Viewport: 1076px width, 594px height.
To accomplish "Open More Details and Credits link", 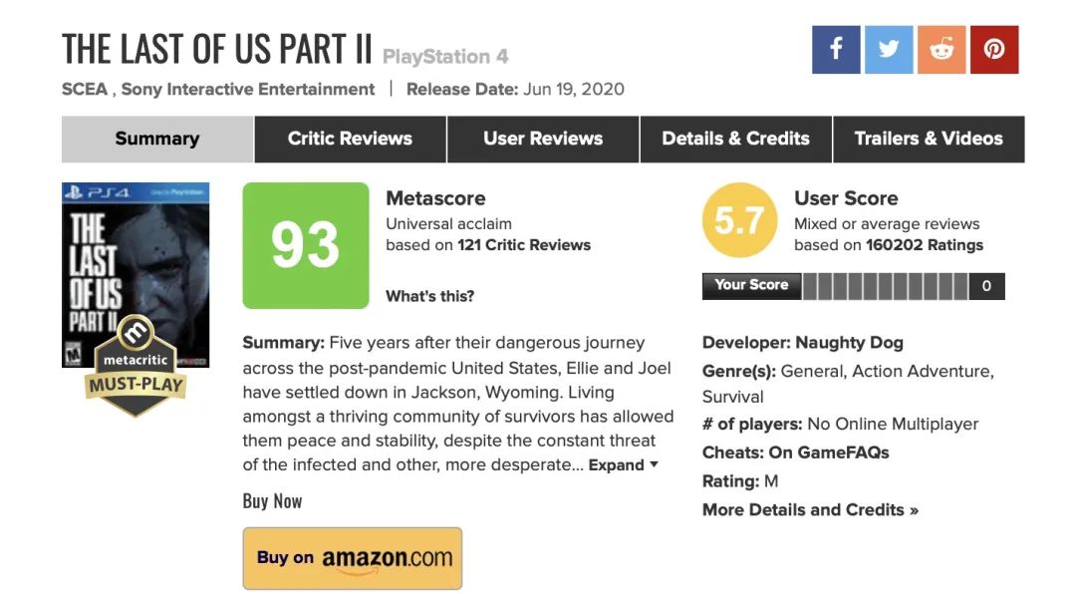I will 810,510.
